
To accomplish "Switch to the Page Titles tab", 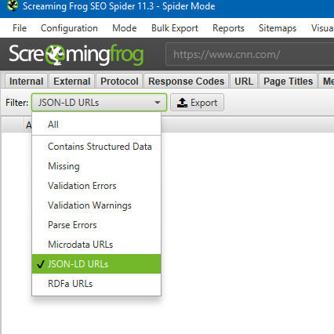I will coord(288,81).
